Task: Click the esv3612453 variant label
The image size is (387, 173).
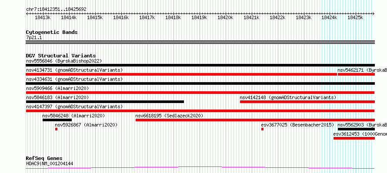Action: click(x=360, y=134)
